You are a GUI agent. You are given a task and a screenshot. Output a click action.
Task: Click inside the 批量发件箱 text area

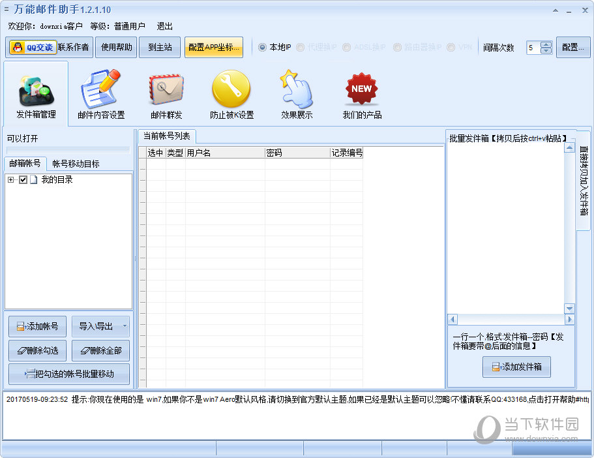[x=505, y=228]
